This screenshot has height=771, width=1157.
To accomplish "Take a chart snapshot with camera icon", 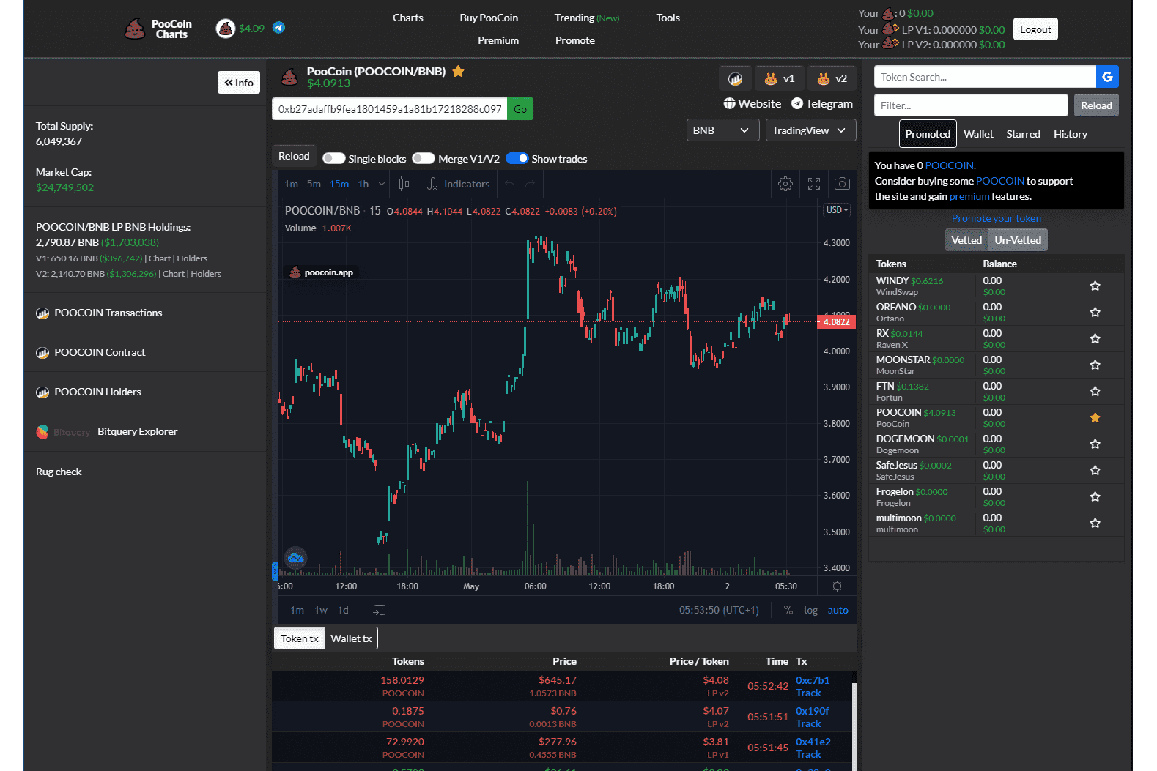I will (x=842, y=185).
